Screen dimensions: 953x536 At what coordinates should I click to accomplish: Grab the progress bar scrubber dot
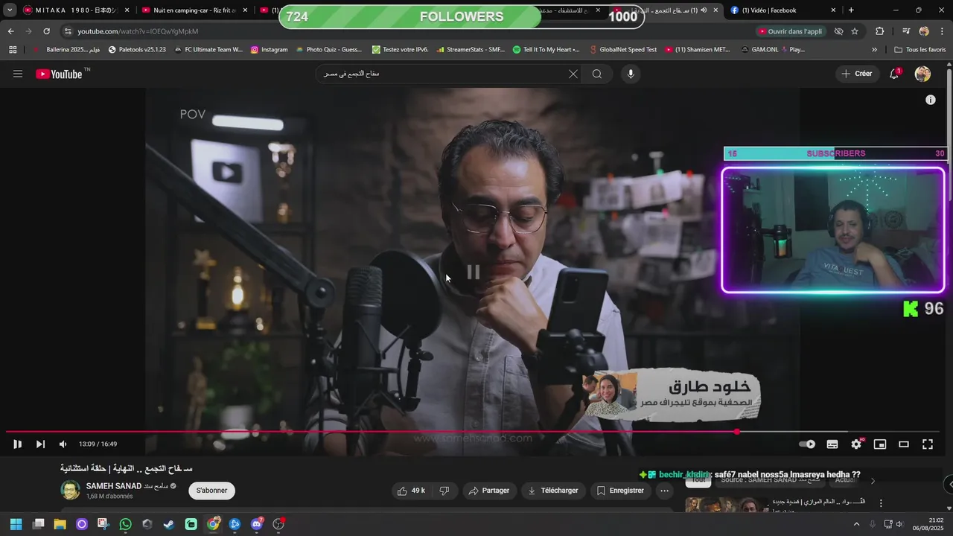[737, 432]
